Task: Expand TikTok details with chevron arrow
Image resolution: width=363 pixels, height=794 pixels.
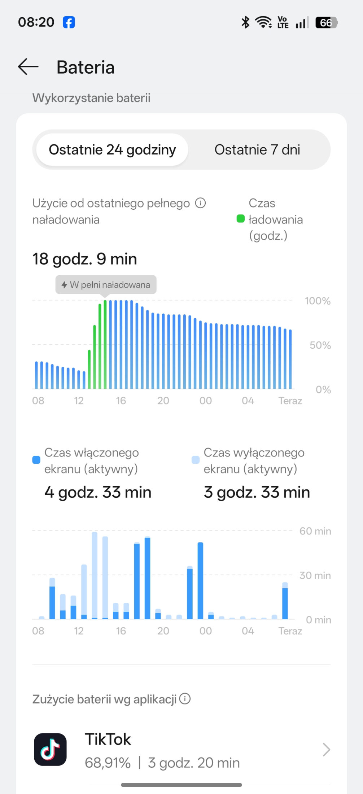Action: click(326, 750)
